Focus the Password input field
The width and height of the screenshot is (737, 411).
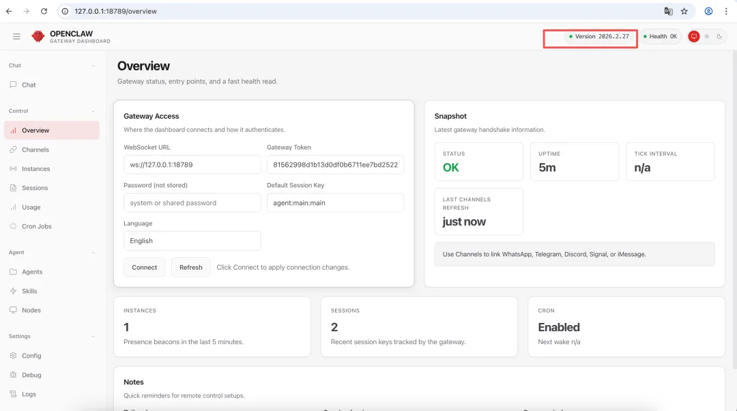[192, 203]
